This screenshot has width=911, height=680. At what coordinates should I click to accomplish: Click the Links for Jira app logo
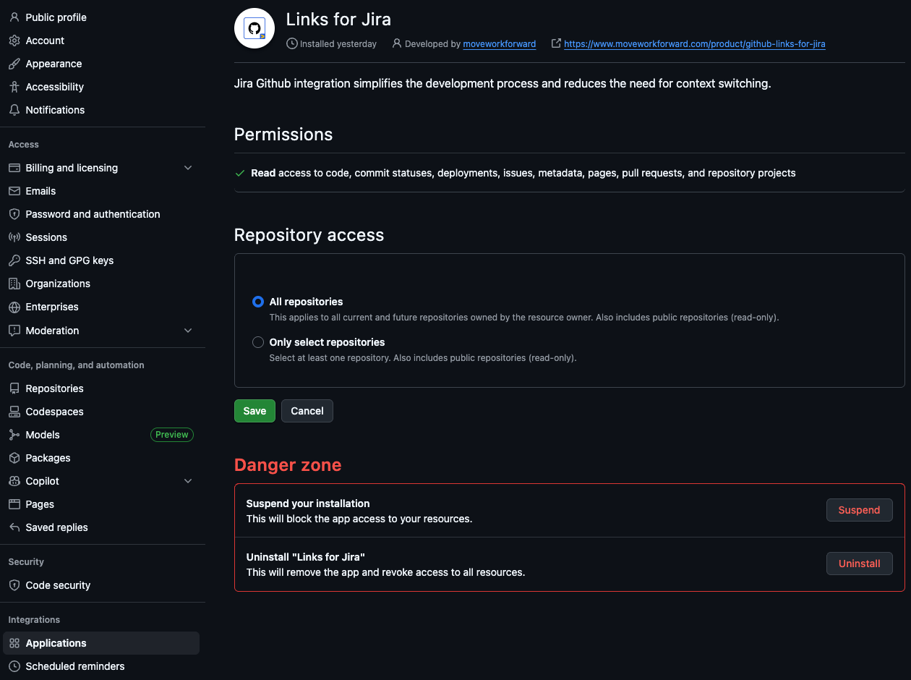pyautogui.click(x=255, y=29)
